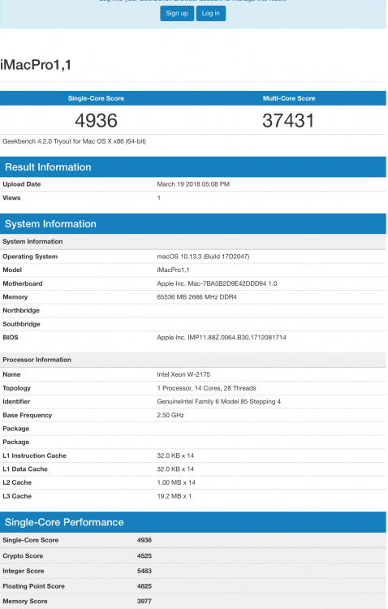
Task: Click the Sign up button
Action: pyautogui.click(x=177, y=13)
